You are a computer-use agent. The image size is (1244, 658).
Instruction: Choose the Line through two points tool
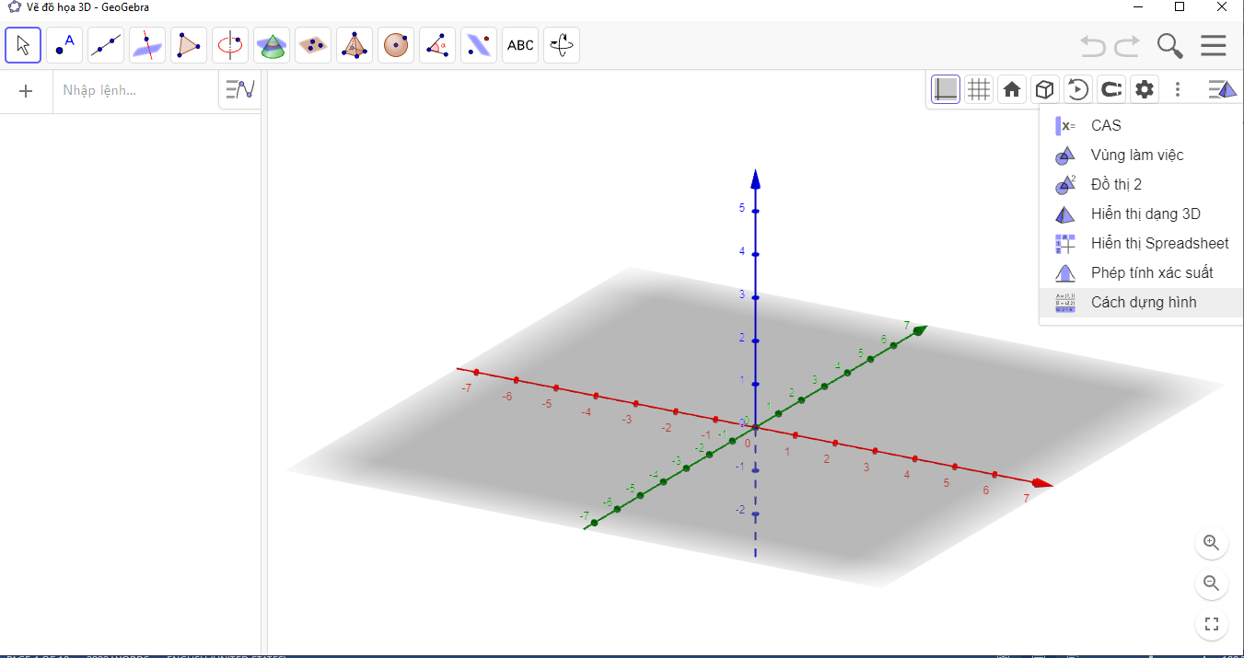coord(106,44)
